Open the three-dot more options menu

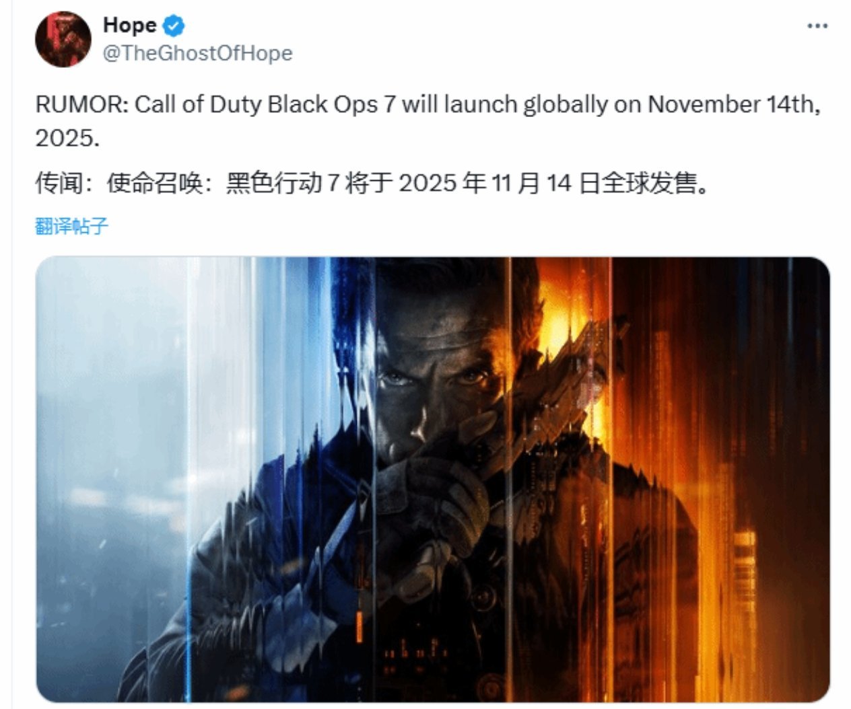817,26
